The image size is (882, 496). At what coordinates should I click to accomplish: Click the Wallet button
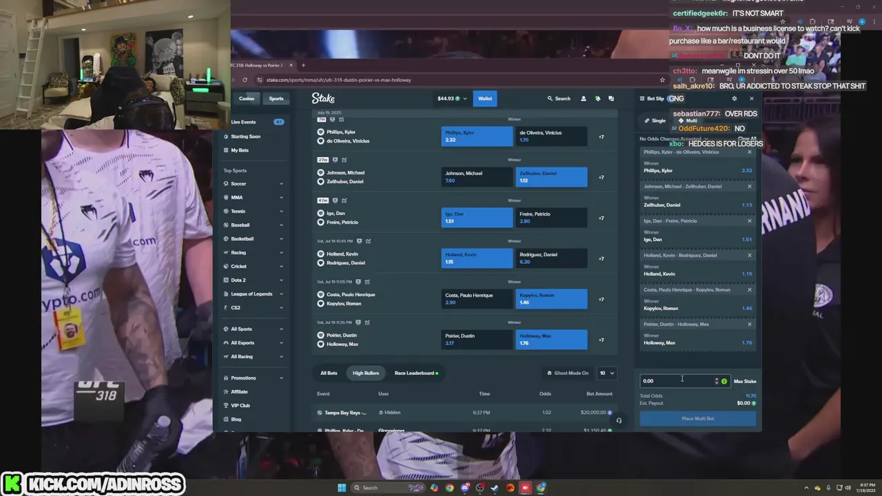click(x=485, y=99)
